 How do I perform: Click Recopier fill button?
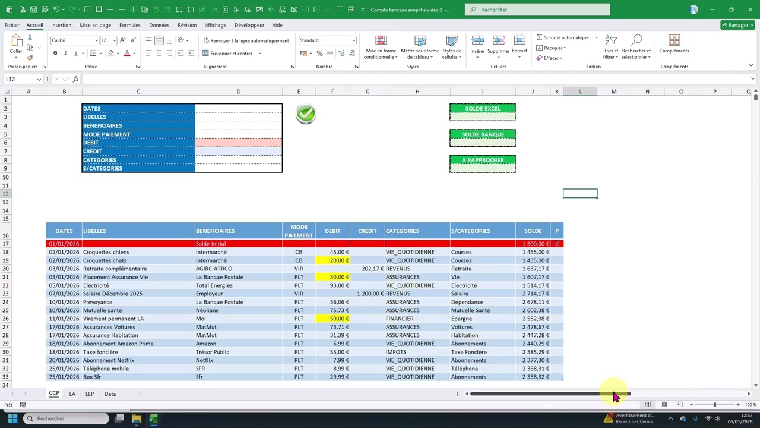(552, 48)
